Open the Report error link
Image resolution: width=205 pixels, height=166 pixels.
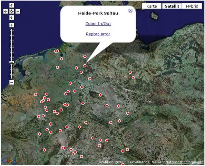(98, 34)
